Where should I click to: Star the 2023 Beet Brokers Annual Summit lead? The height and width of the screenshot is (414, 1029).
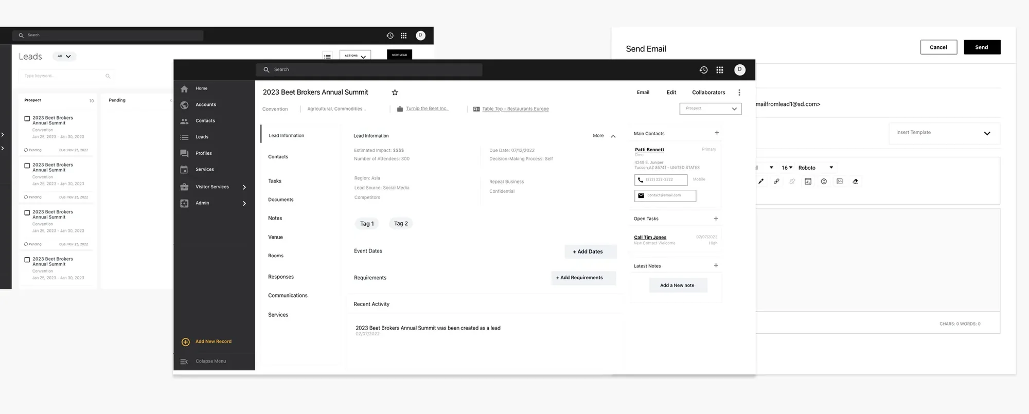click(x=395, y=93)
